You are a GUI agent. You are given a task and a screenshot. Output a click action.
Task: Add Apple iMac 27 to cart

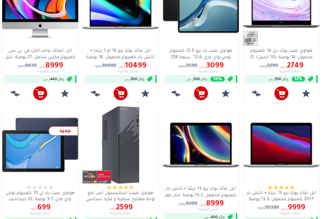40,93
